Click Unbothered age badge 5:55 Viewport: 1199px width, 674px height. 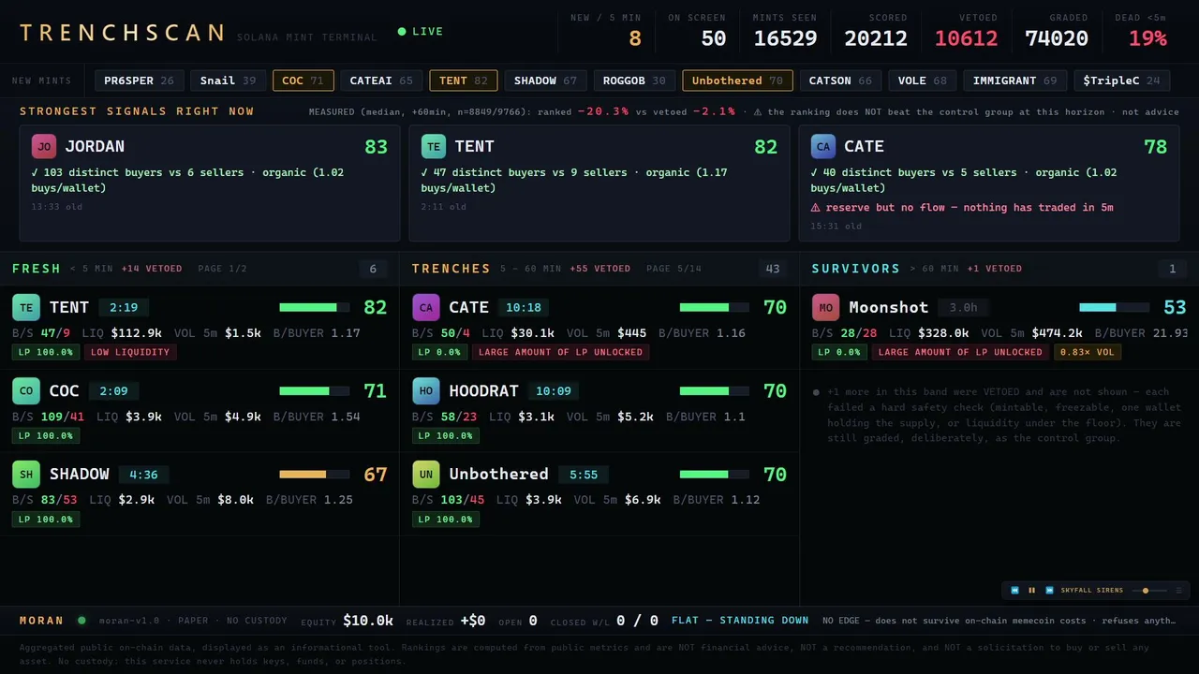(x=584, y=474)
